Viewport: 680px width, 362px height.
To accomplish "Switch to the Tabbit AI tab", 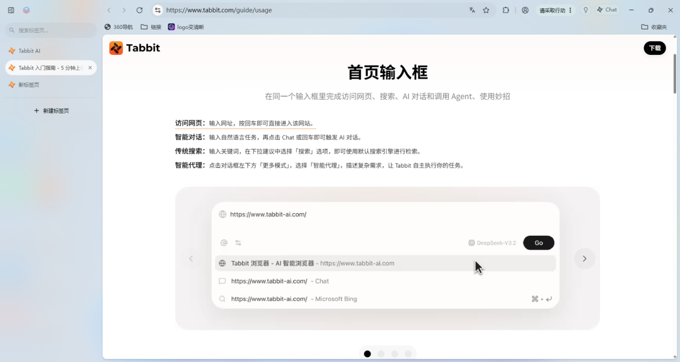I will pyautogui.click(x=51, y=51).
